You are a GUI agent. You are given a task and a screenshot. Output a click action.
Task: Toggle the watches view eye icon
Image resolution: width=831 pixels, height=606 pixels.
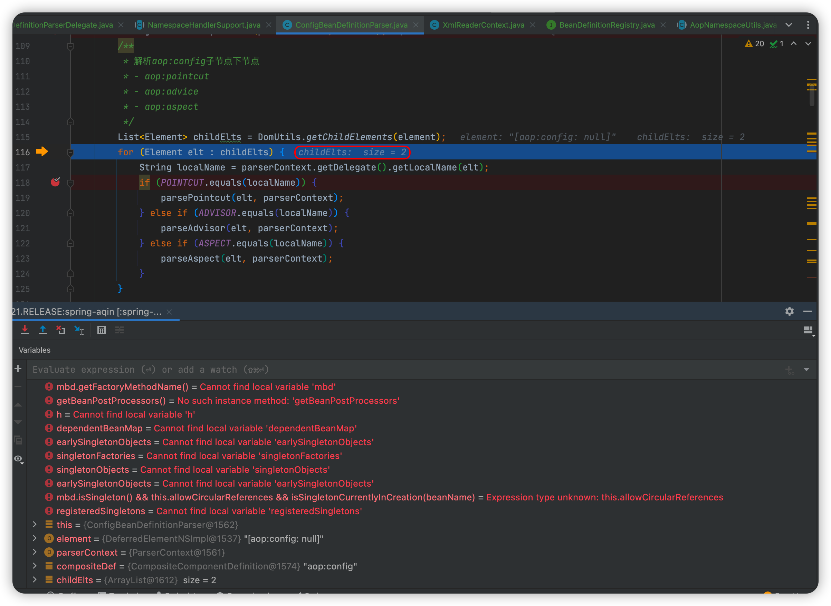click(x=18, y=459)
